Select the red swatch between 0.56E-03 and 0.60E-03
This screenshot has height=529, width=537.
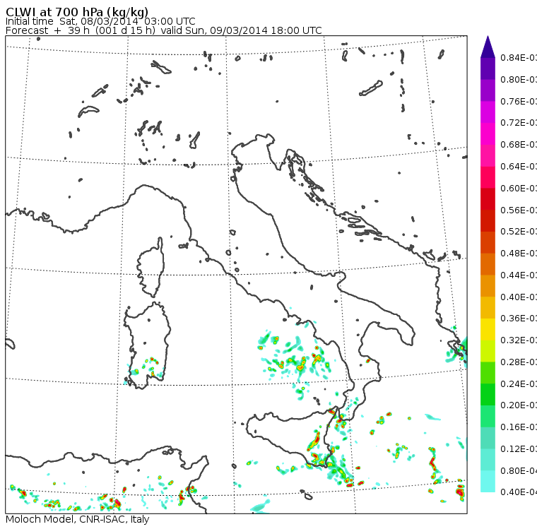pos(488,199)
